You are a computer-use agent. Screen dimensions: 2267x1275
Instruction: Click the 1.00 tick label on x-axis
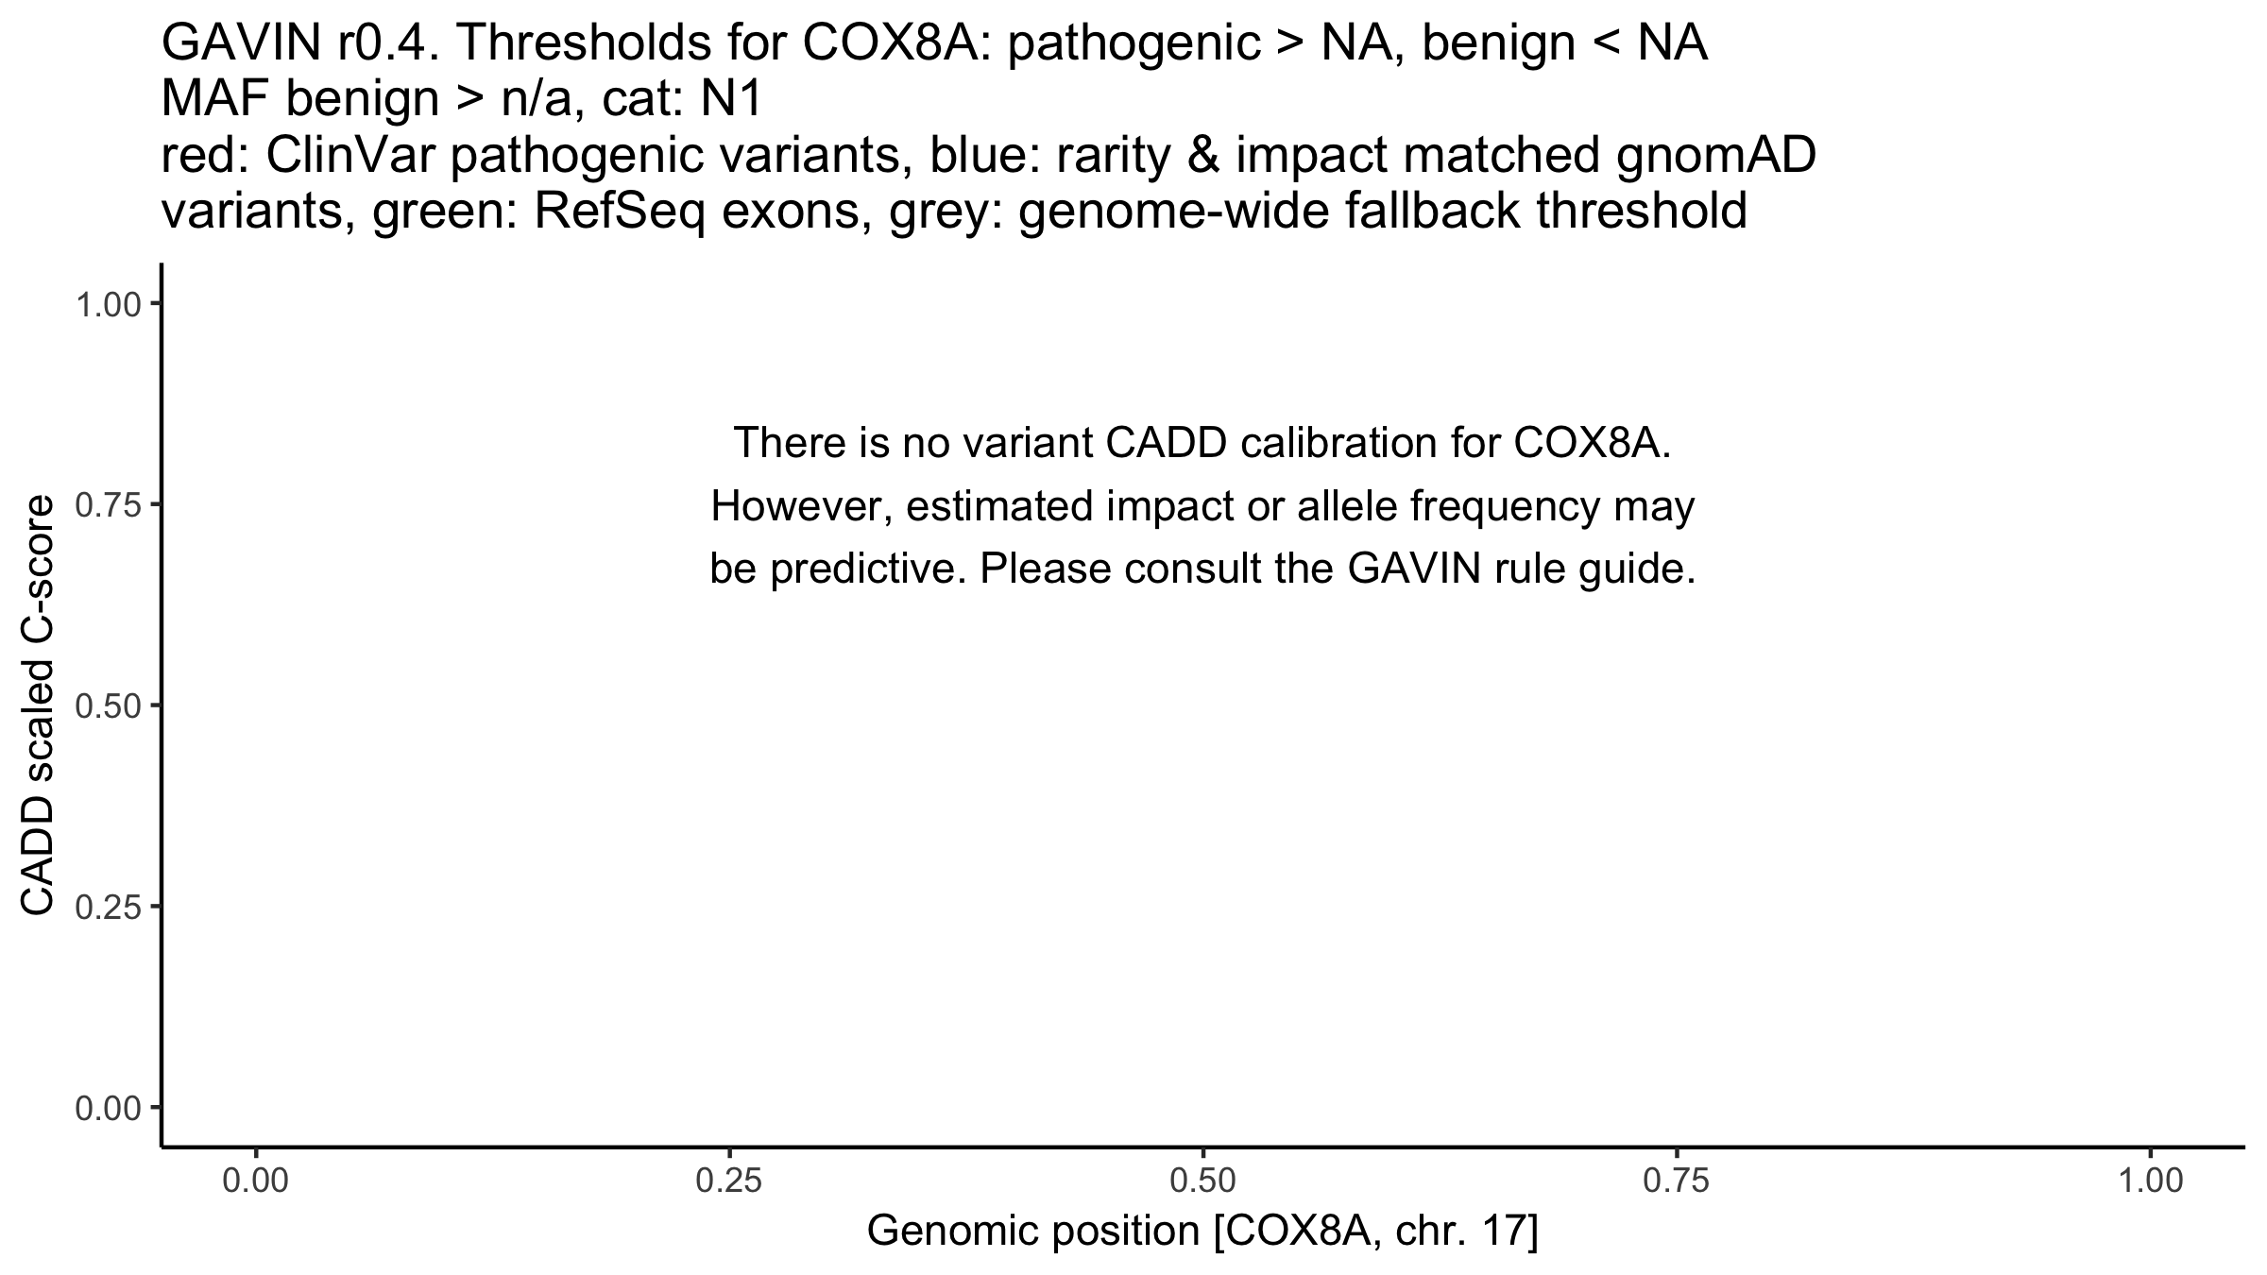pyautogui.click(x=2150, y=1182)
